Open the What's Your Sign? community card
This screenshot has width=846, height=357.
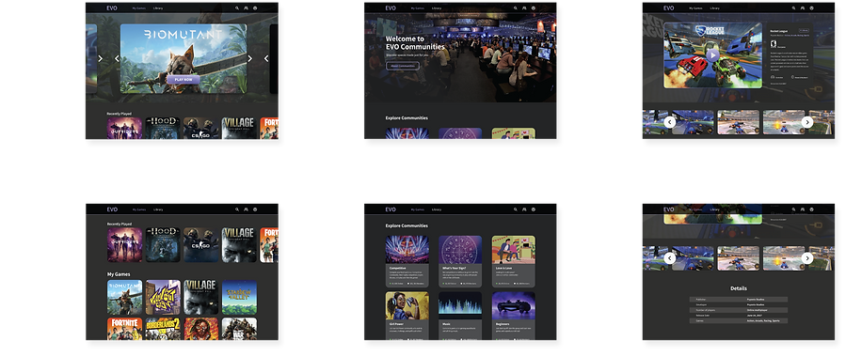point(460,261)
